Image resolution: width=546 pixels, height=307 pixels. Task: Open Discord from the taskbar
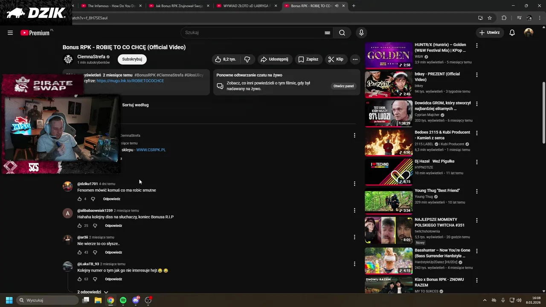click(x=136, y=300)
